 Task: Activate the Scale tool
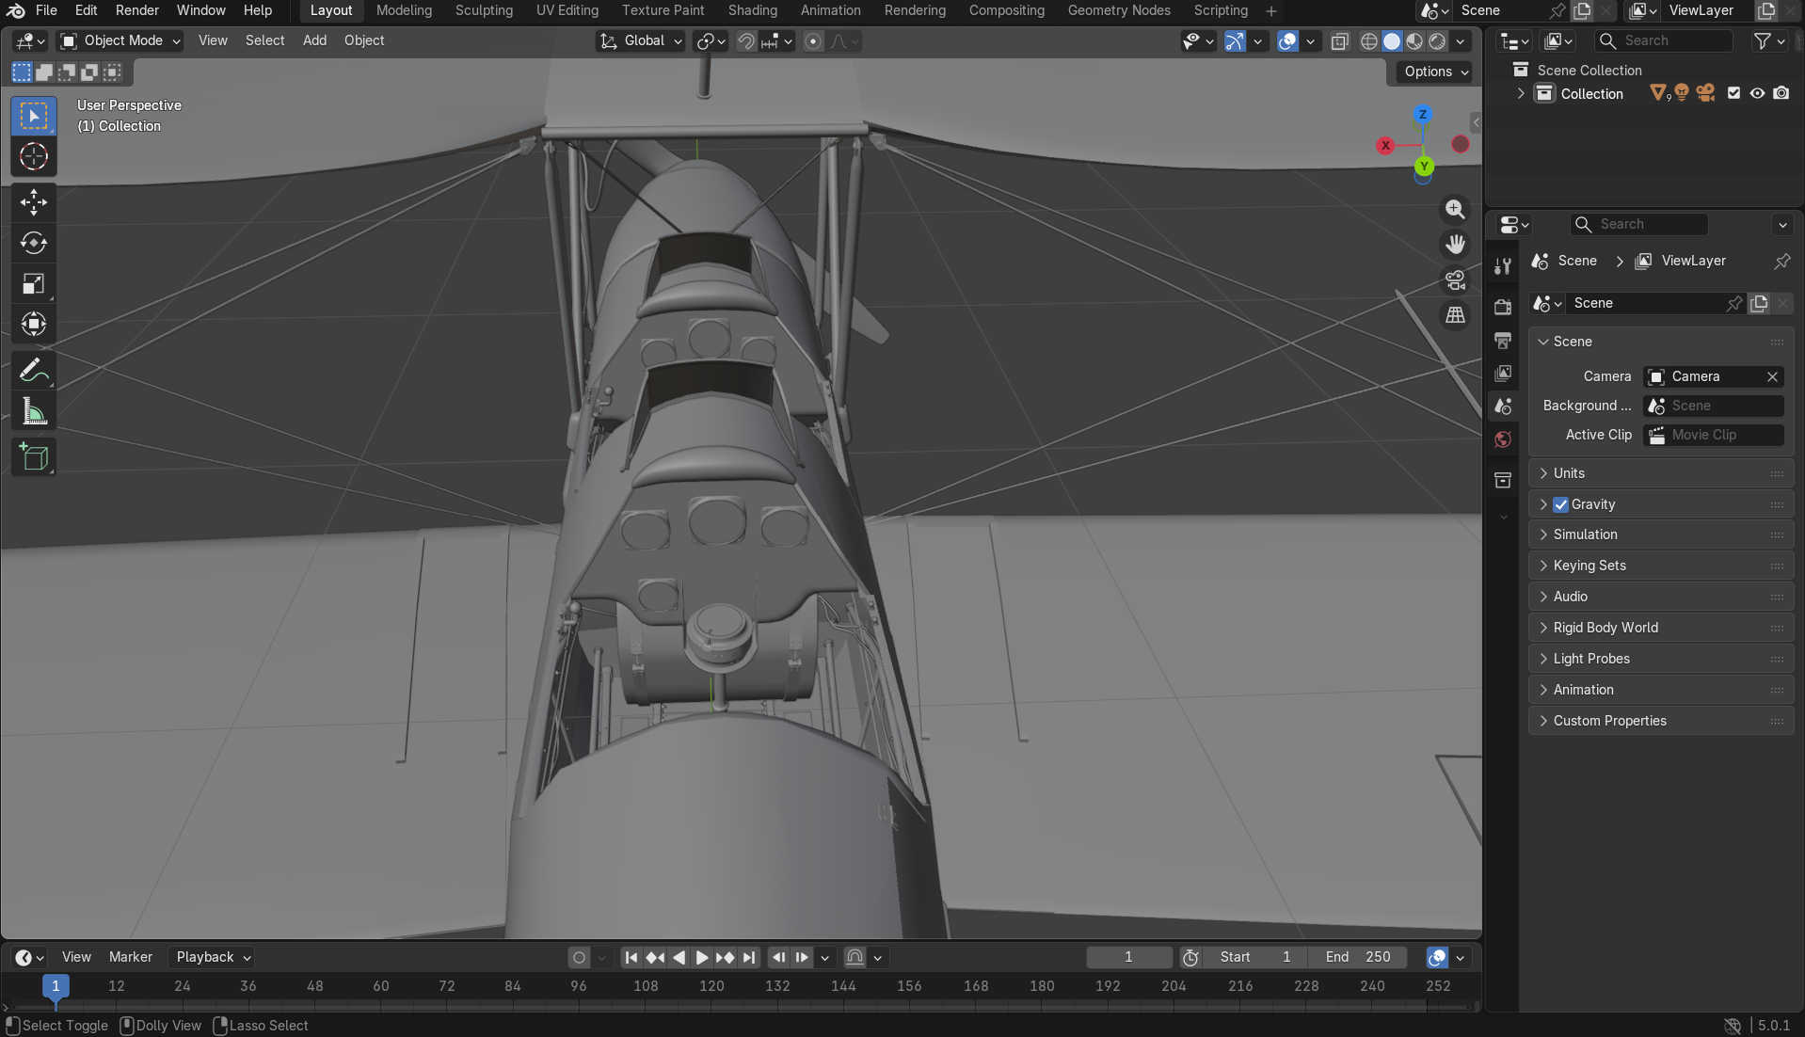click(34, 283)
